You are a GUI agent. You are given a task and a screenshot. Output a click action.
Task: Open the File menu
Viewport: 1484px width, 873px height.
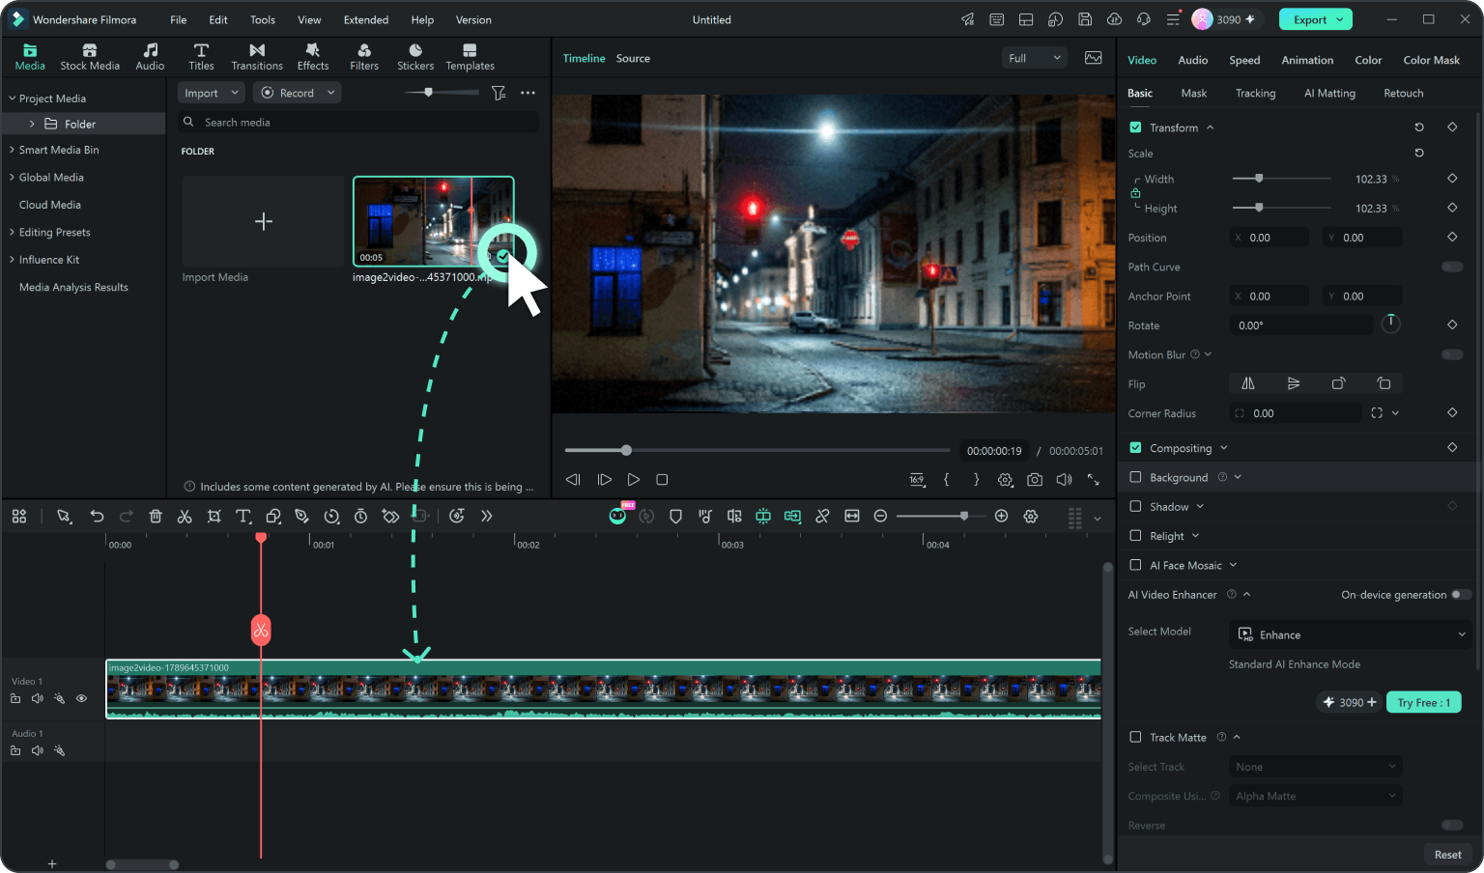pyautogui.click(x=179, y=19)
